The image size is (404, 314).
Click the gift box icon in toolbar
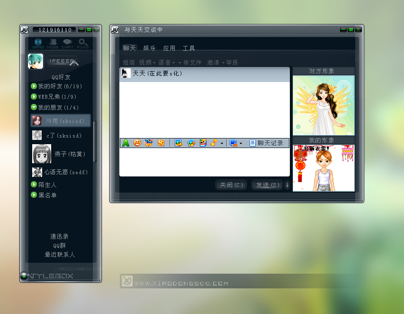(203, 143)
